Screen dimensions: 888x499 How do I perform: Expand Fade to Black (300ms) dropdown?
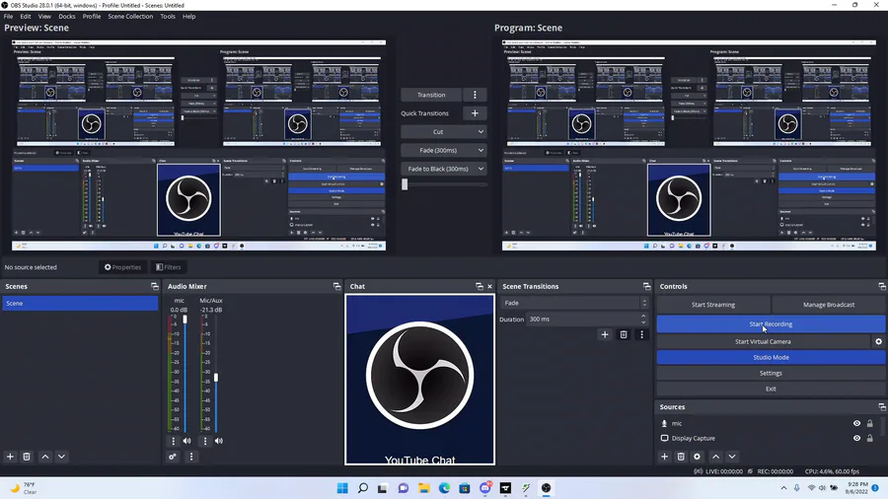(481, 169)
